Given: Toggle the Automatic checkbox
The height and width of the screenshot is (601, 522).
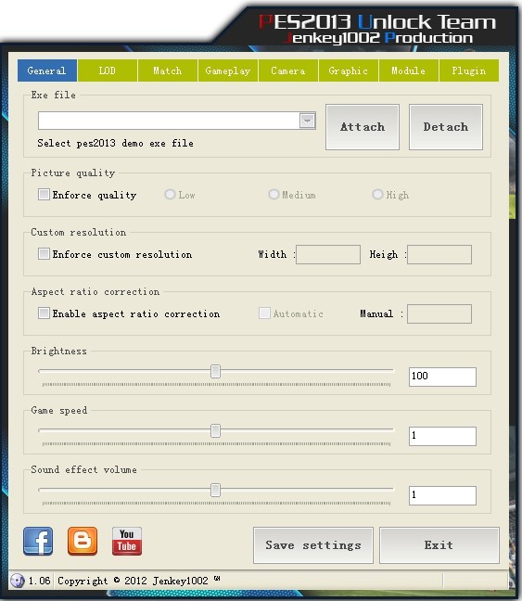Looking at the screenshot, I should coord(264,313).
